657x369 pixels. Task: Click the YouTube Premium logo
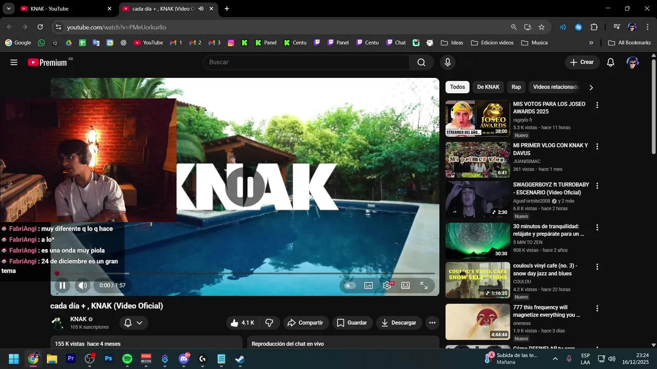[x=47, y=63]
